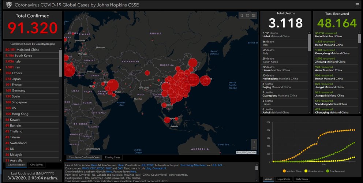This screenshot has width=363, height=183.
Task: Open the hamburger menu in the header
Action: [x=357, y=5]
